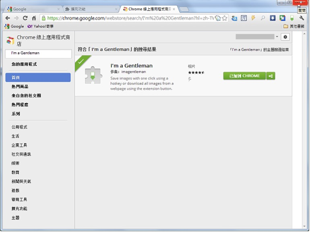Click the 已加到 CHROME button
This screenshot has height=232, width=310.
[x=244, y=76]
